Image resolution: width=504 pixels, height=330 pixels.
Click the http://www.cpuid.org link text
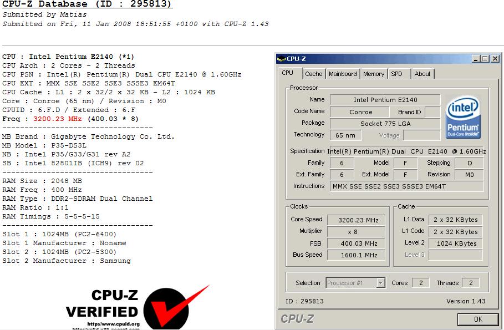click(x=114, y=324)
